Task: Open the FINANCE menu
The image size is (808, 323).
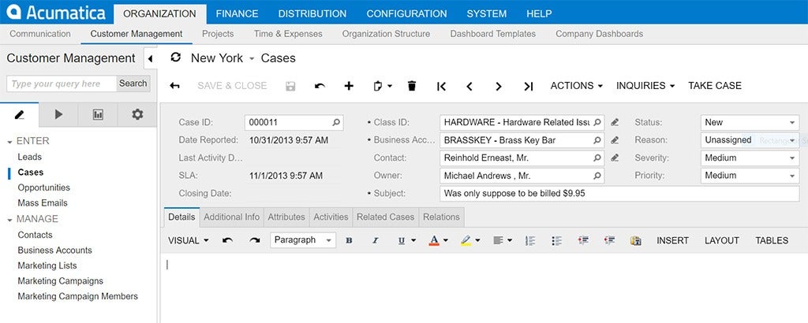Action: coord(237,14)
